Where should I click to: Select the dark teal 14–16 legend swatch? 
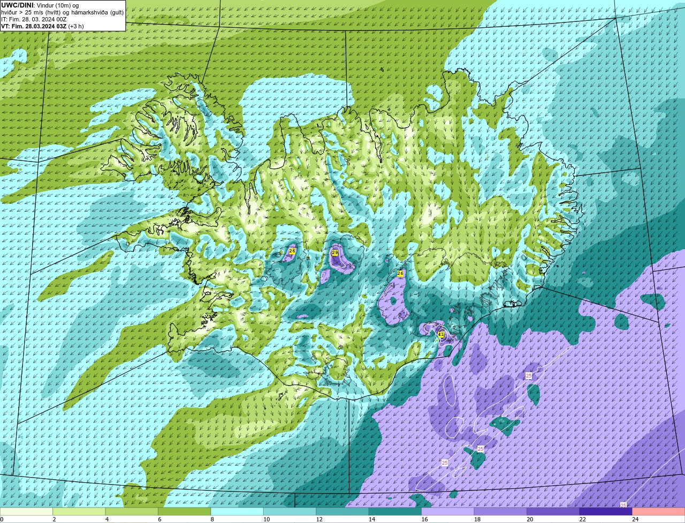pos(395,512)
